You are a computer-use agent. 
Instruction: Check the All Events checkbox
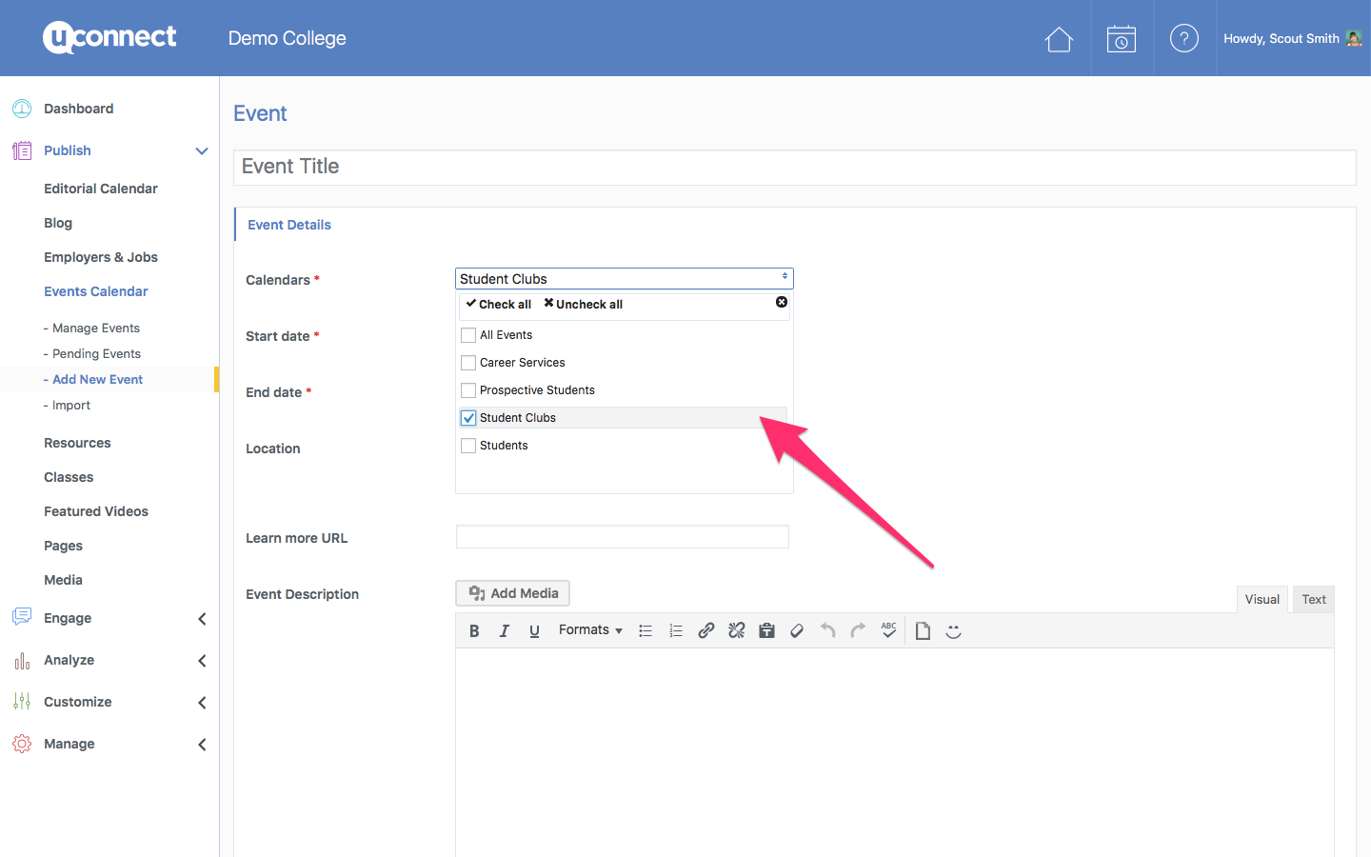(x=468, y=335)
